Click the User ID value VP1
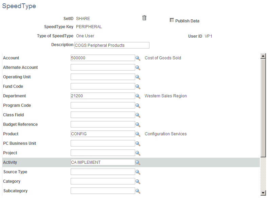The image size is (268, 198). 208,36
